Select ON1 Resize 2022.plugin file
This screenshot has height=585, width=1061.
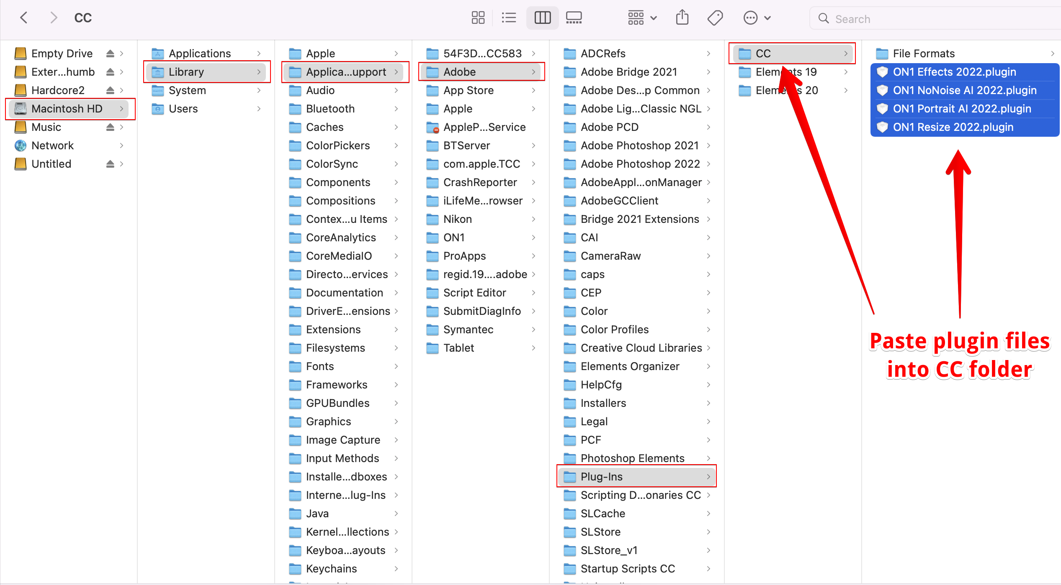click(953, 127)
